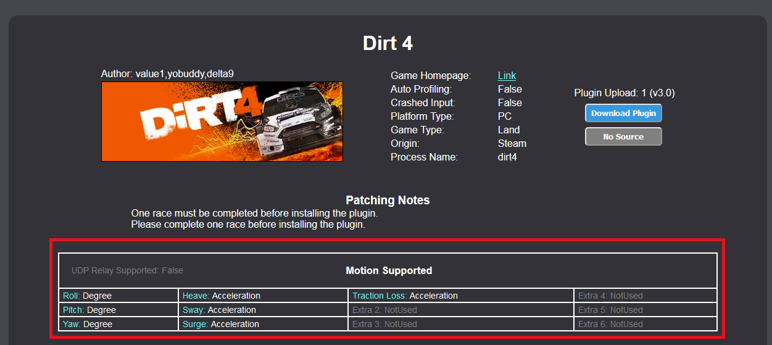Click the Heave: Acceleration cell
This screenshot has height=345, width=772.
(x=264, y=296)
